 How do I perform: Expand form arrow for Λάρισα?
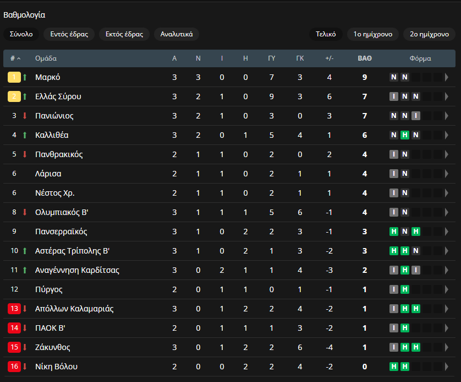point(447,174)
